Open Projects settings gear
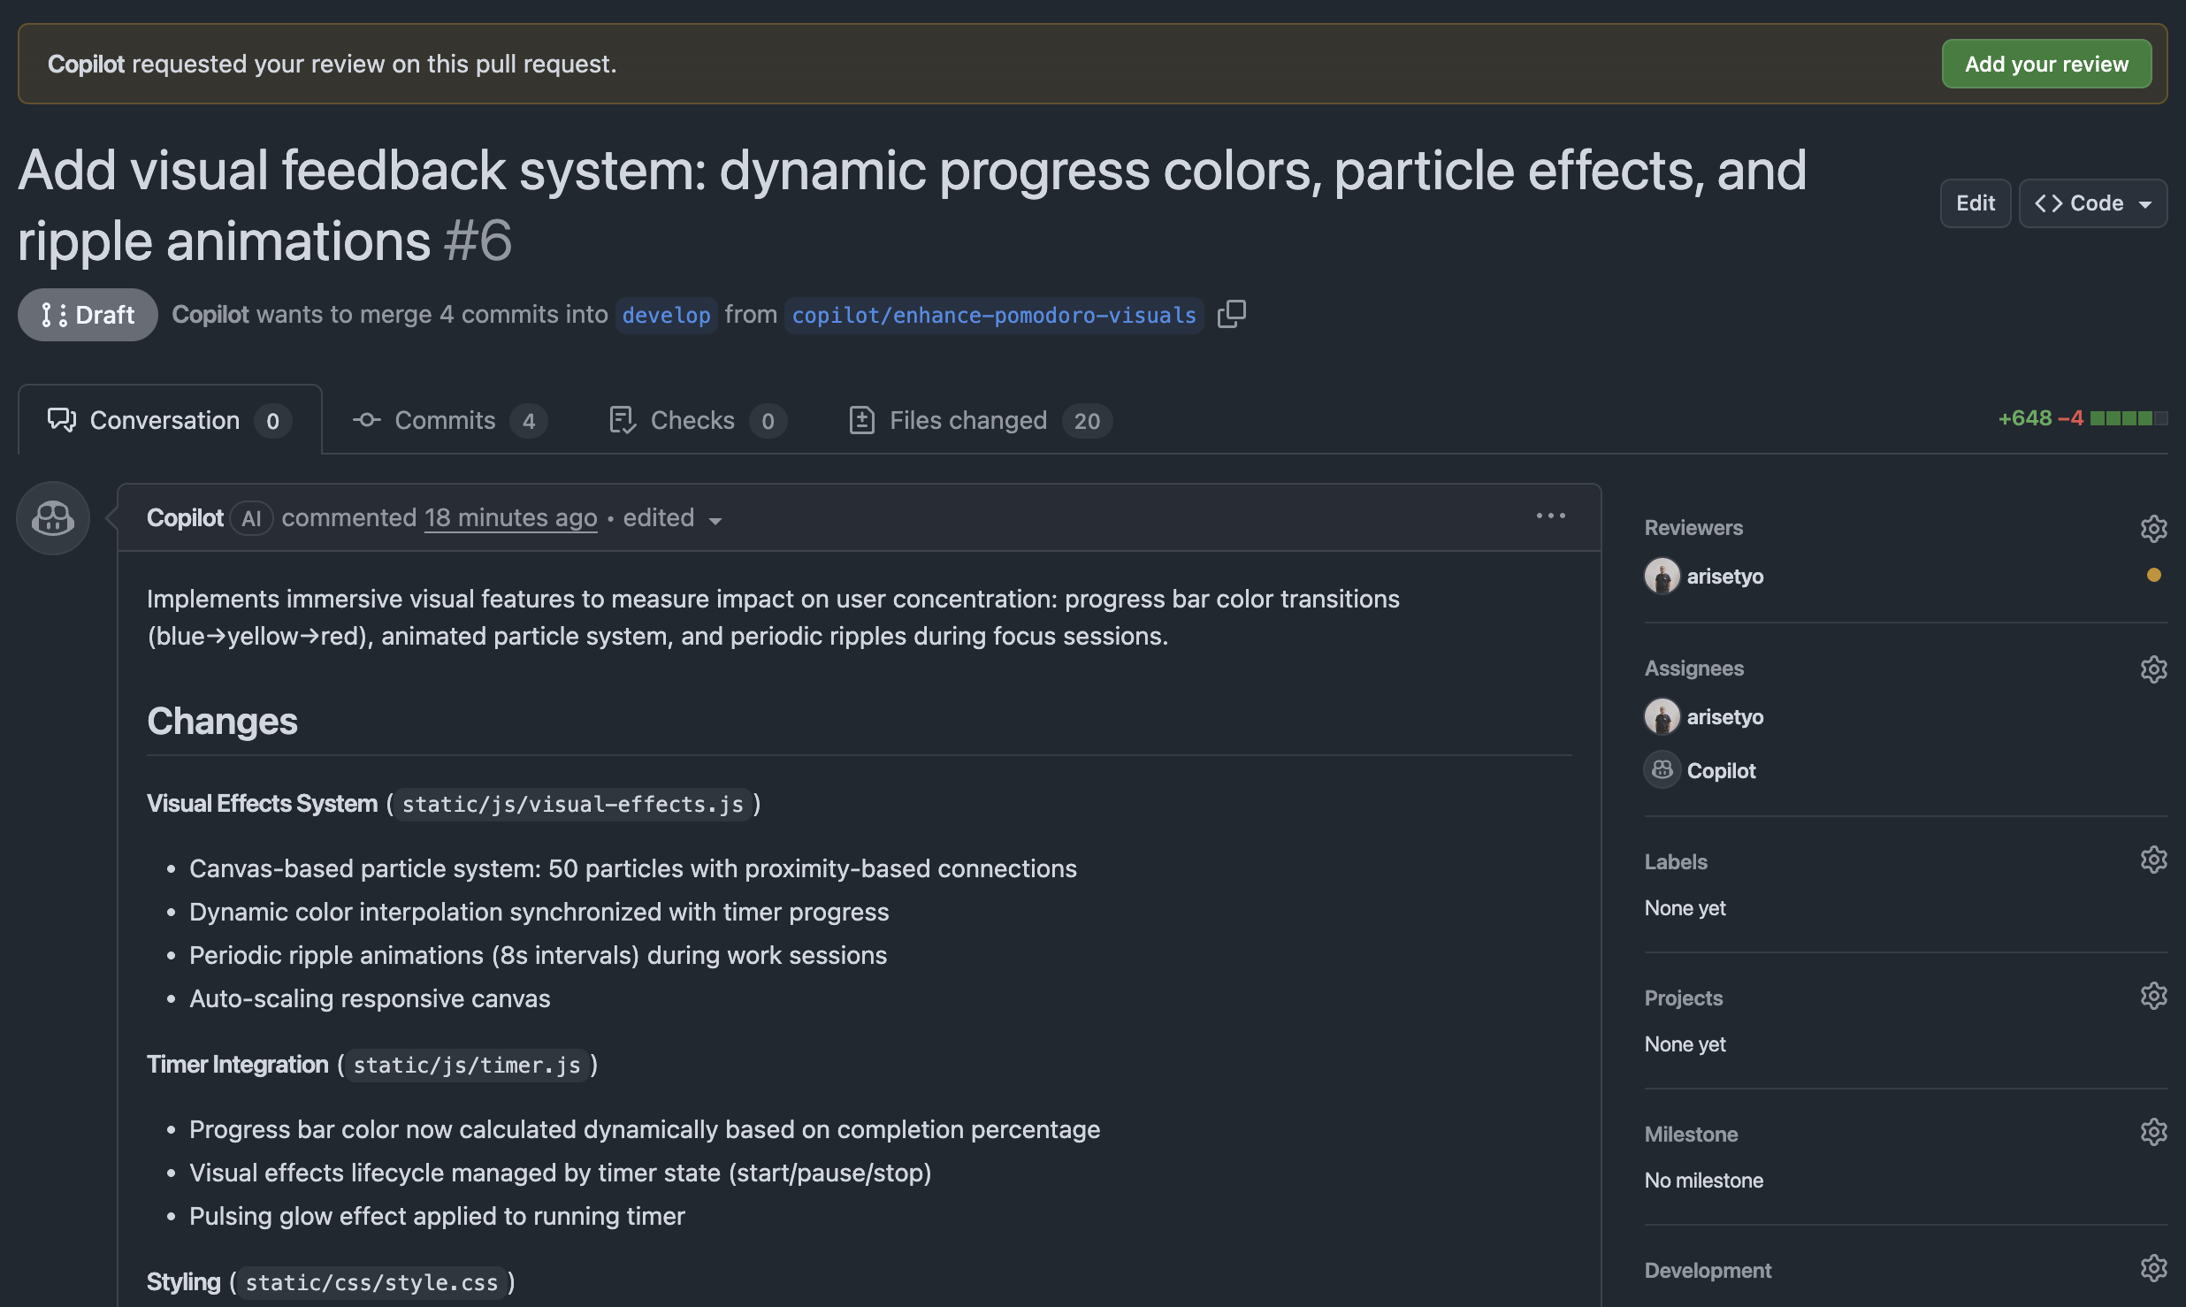Viewport: 2186px width, 1307px height. [2153, 996]
